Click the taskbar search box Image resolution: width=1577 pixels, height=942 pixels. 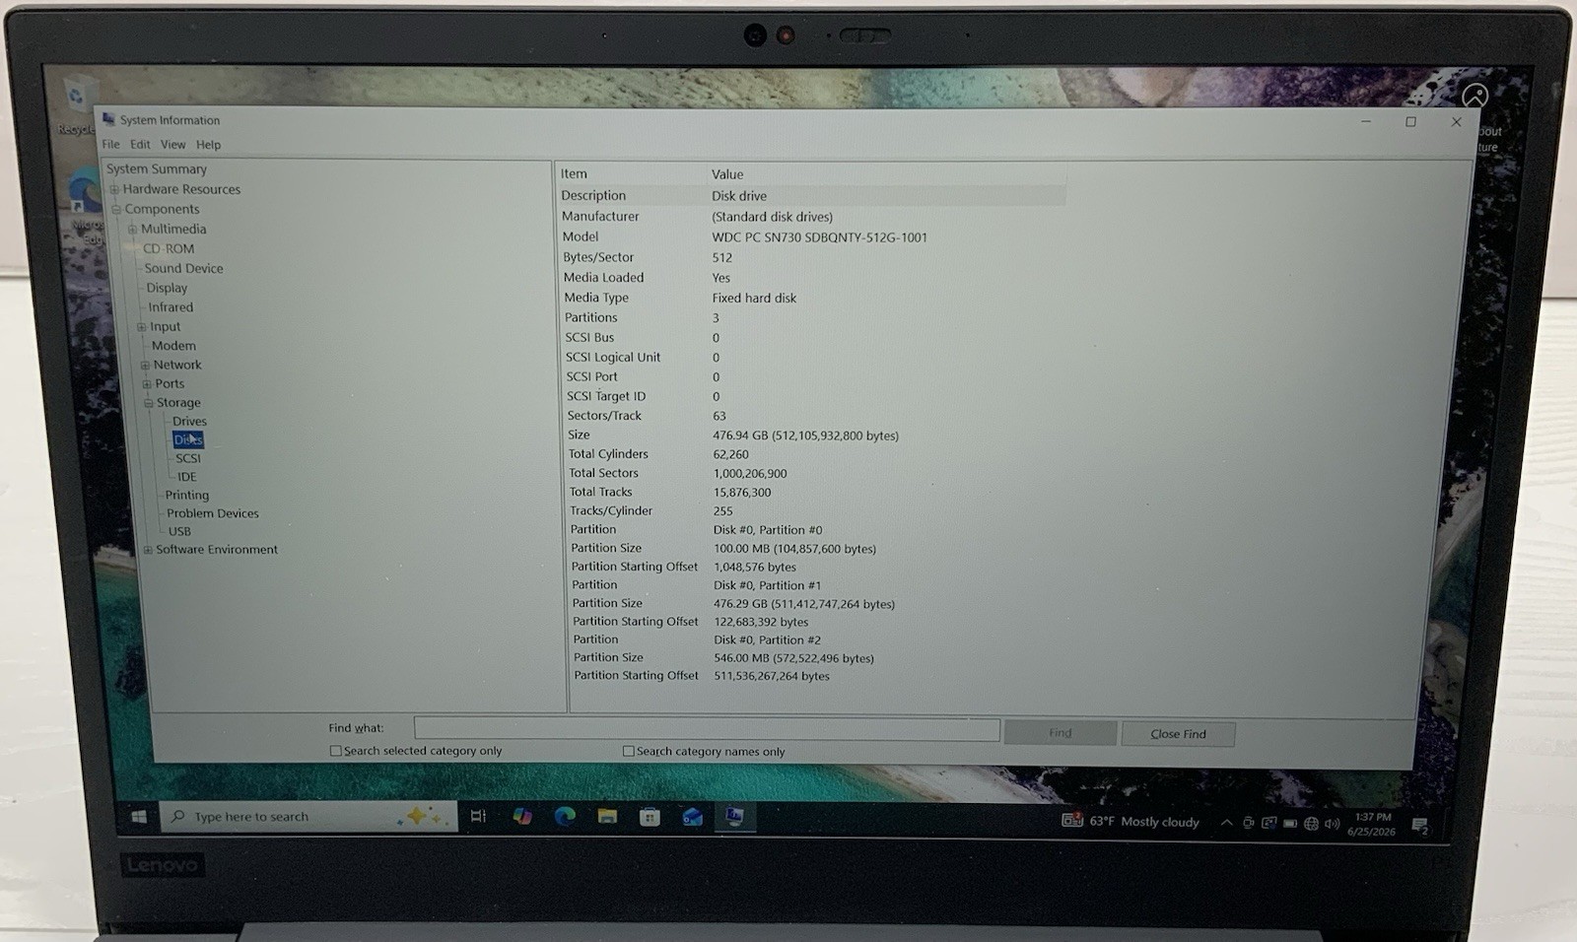pyautogui.click(x=309, y=816)
